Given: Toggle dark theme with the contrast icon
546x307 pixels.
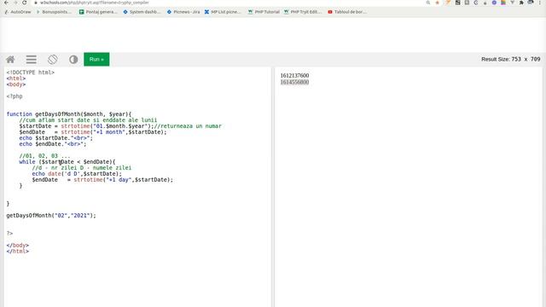Looking at the screenshot, I should (x=73, y=60).
